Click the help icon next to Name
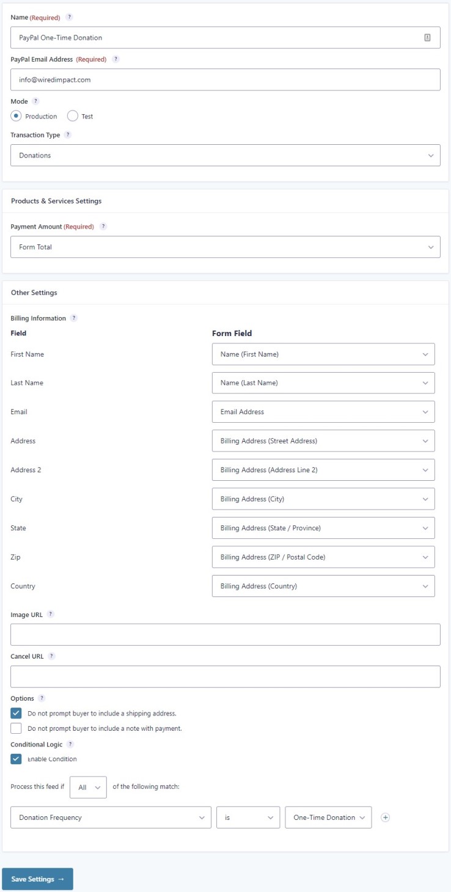Screen dimensions: 451x892 69,18
